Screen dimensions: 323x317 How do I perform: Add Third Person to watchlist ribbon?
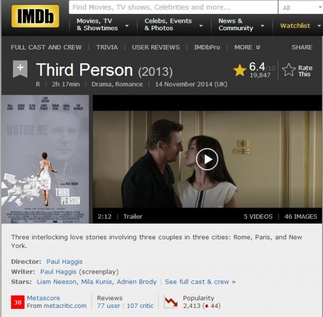[x=20, y=69]
